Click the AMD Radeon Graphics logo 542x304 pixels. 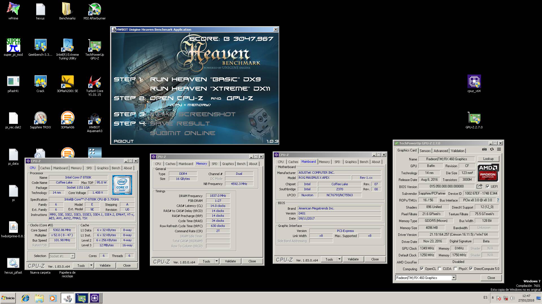(488, 173)
